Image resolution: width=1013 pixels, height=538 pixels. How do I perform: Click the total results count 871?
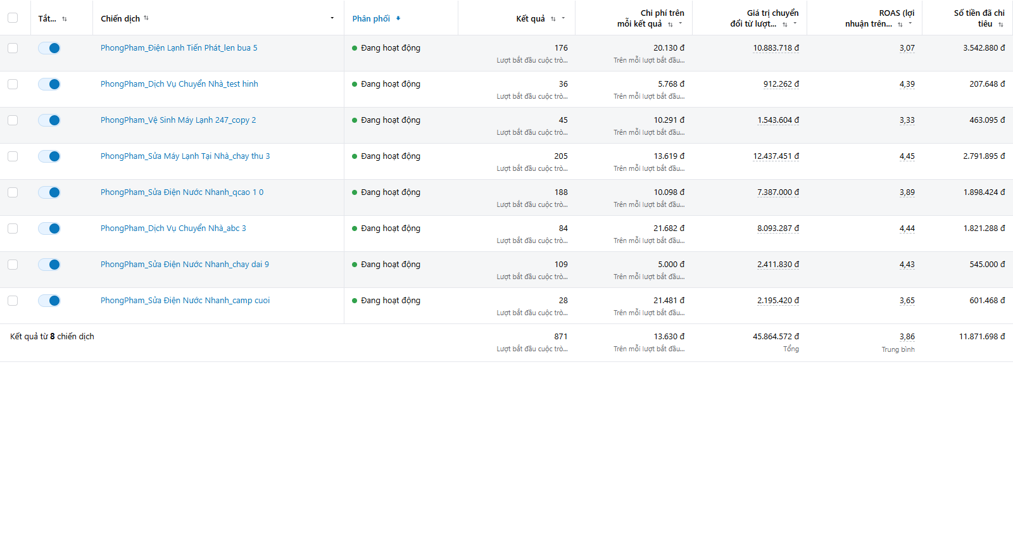point(561,337)
